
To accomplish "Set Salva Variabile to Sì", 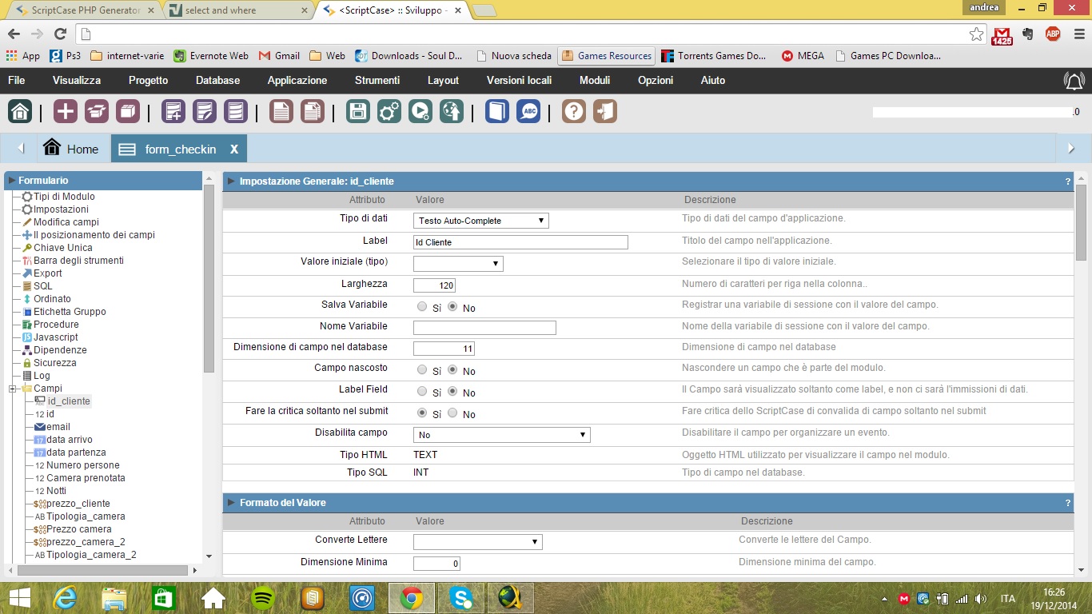I will (422, 306).
